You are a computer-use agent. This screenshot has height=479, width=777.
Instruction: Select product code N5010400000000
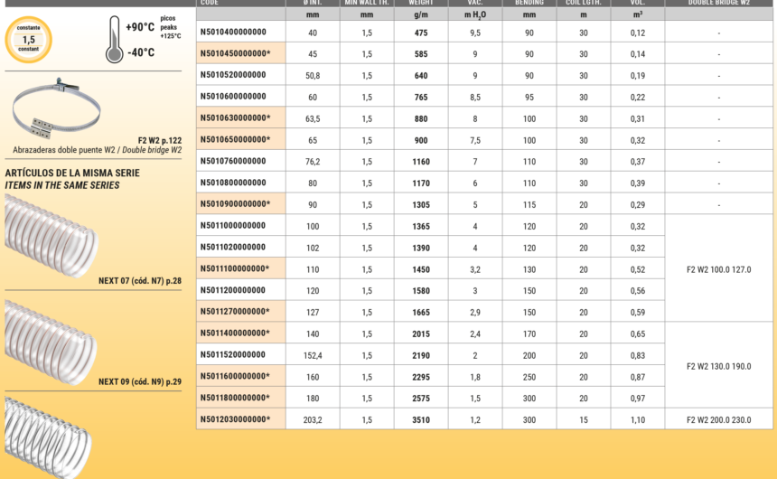click(x=233, y=32)
